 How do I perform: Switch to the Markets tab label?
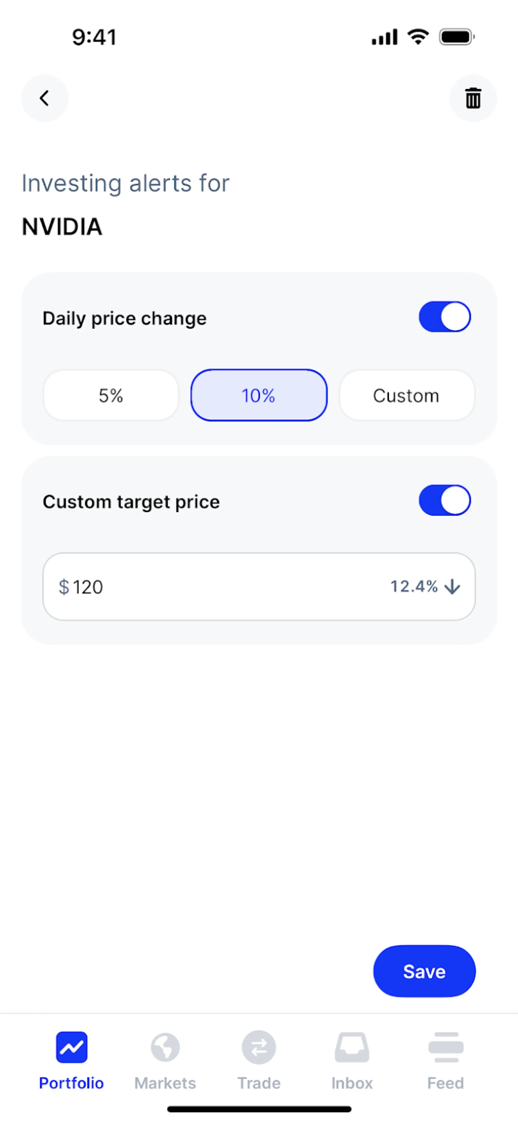pos(165,1083)
